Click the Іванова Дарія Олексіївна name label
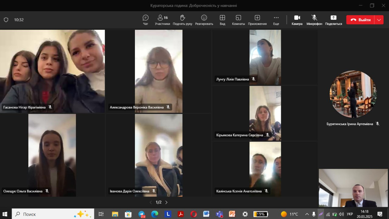Viewport: 389px width, 219px height. coord(129,191)
